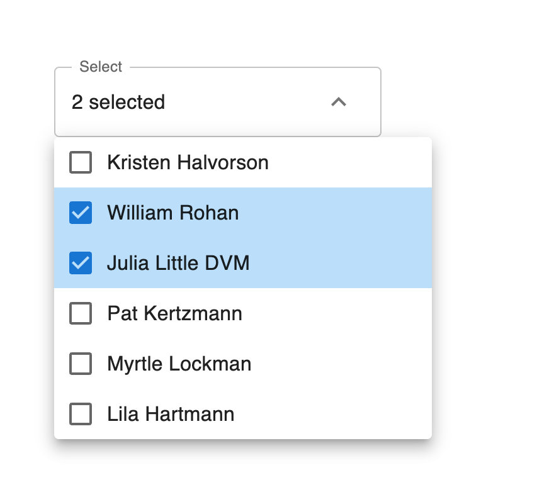Image resolution: width=554 pixels, height=497 pixels.
Task: Click the William Rohan option label
Action: (x=173, y=213)
